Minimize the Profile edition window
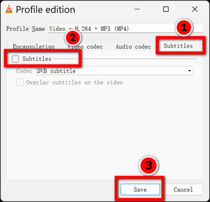Screen dimensions: 210x202 (137, 9)
